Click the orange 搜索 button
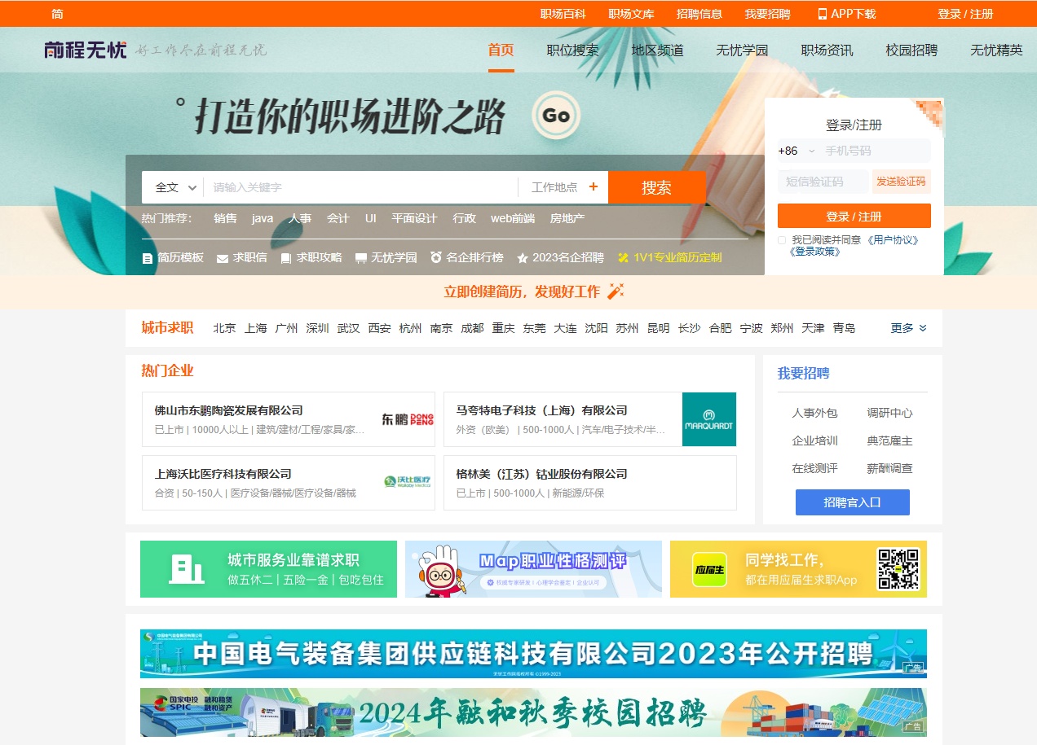Screen dimensions: 1037x745 click(x=656, y=187)
